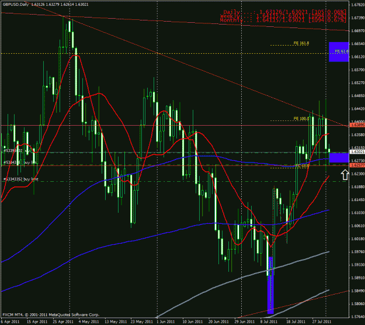This screenshot has height=325, width=365.
Task: Click the 1.60610 price scale value
Action: pyautogui.click(x=357, y=226)
